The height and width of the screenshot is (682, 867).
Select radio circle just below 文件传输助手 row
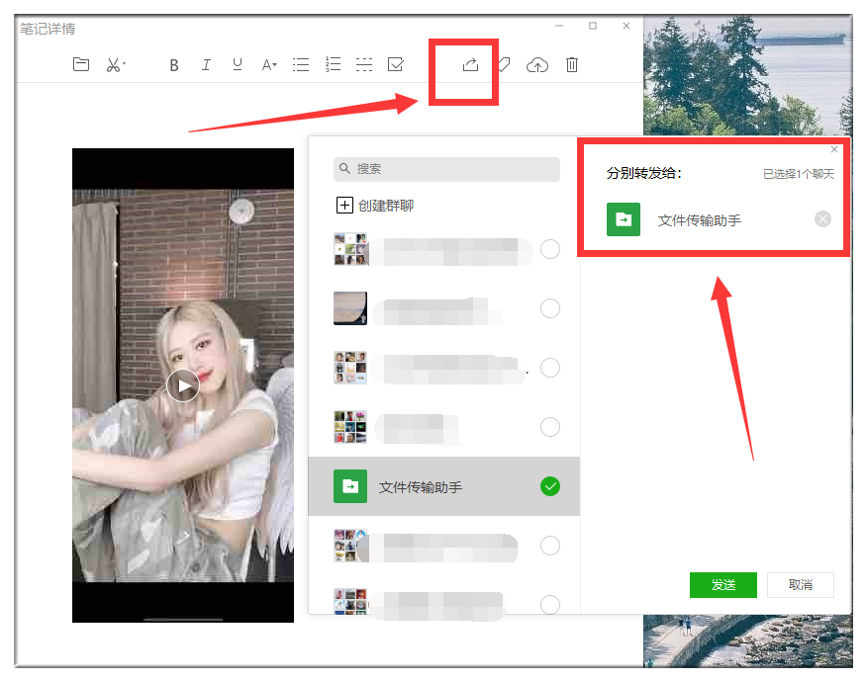point(550,546)
